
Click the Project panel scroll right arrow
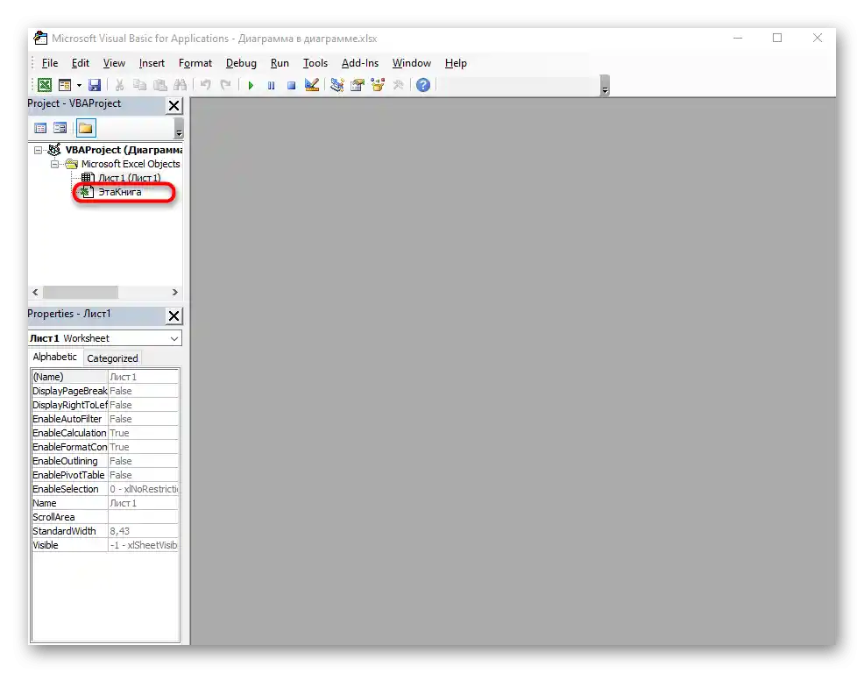coord(175,292)
